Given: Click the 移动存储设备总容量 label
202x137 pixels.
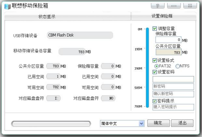Looking at the screenshot, I should [x=33, y=51].
